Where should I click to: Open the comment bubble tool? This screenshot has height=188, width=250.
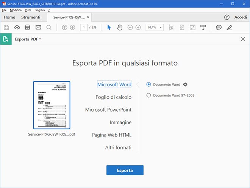219,28
